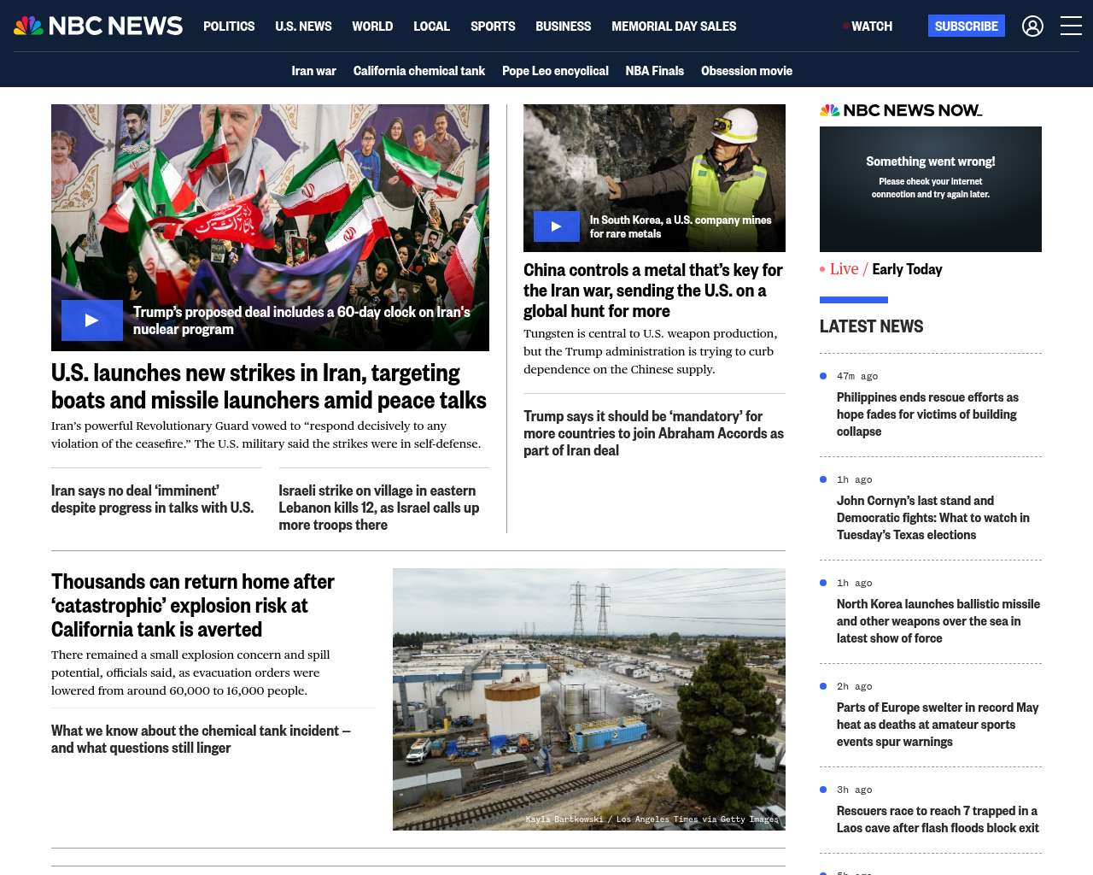
Task: Play the South Korea rare metals video
Action: 557,226
